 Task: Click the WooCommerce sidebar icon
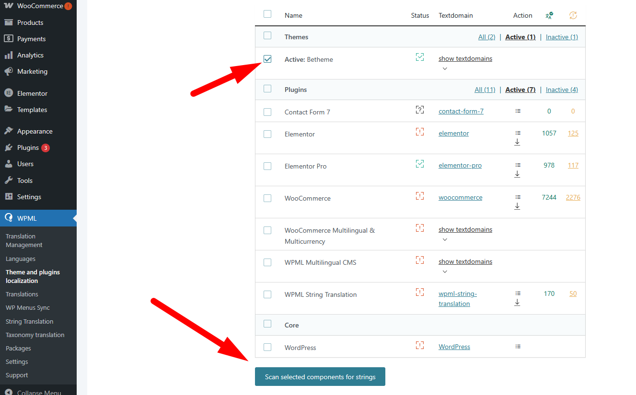coord(9,6)
